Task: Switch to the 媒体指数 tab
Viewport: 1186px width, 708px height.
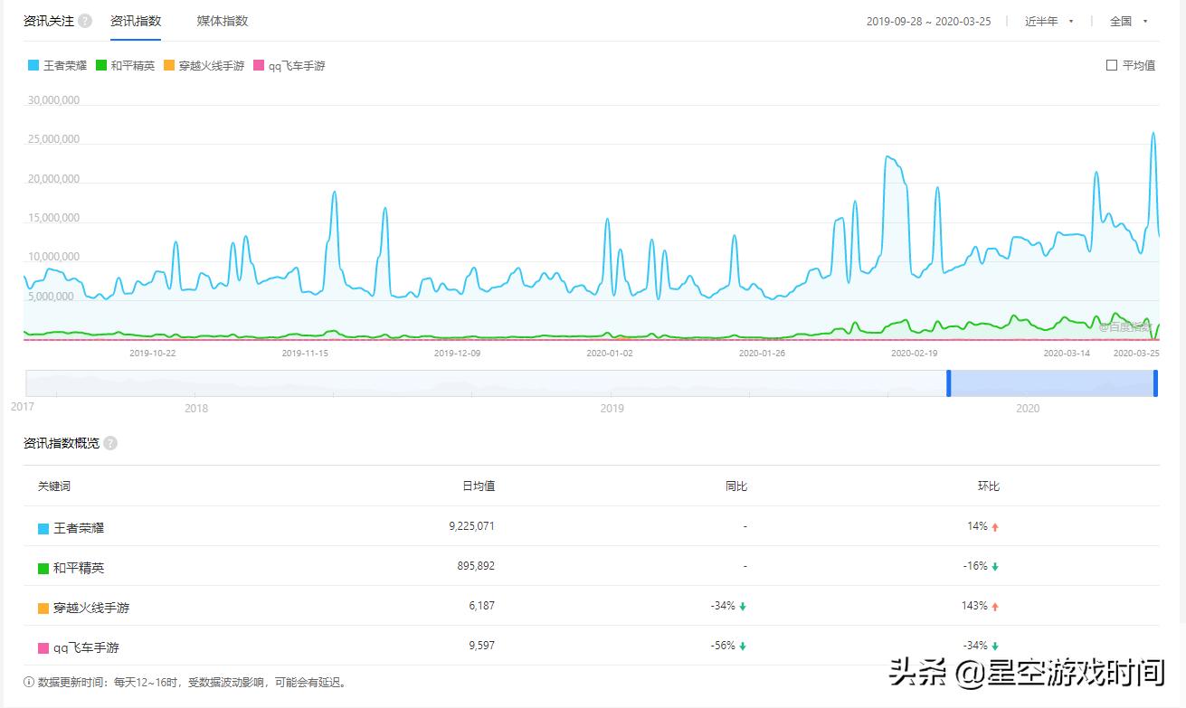Action: (x=223, y=21)
